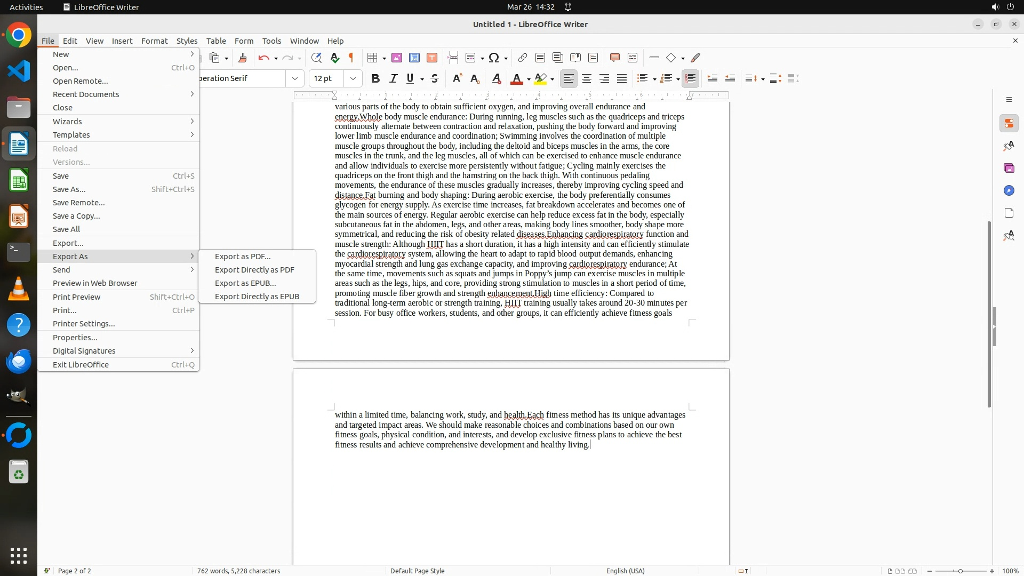Select Export as EPUB... entry
Image resolution: width=1024 pixels, height=576 pixels.
tap(245, 283)
